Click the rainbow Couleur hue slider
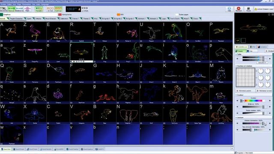The width and height of the screenshot is (274, 154). click(x=253, y=101)
